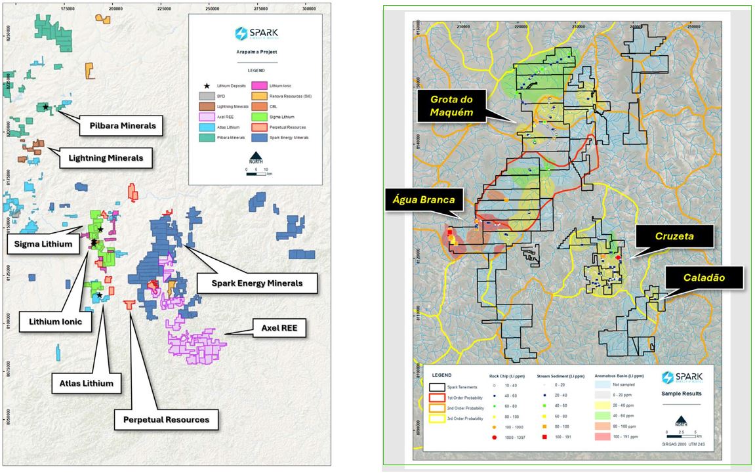Screen dimensions: 755x473
Task: Click the Anomalous Basin 40 - 60 ppm green swatch
Action: (602, 416)
